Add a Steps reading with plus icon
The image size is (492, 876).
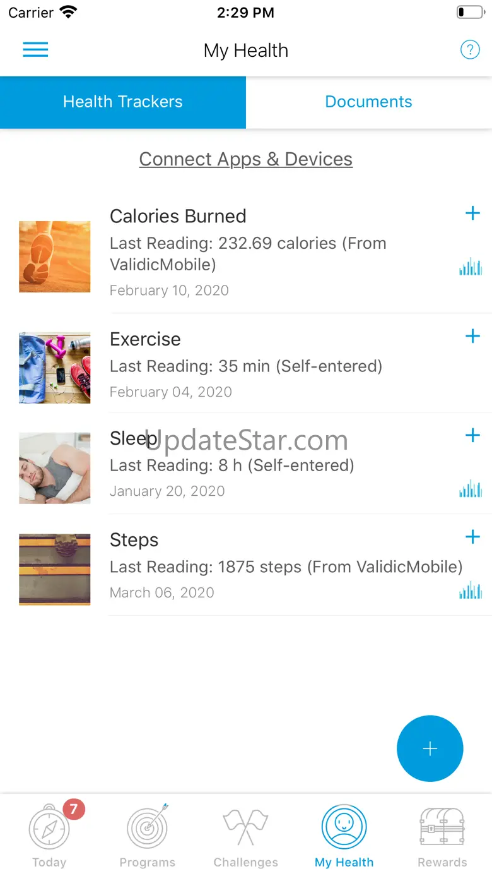pyautogui.click(x=472, y=537)
